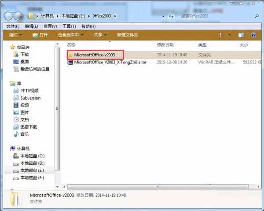Open the 帮助(H) menu
Image resolution: width=264 pixels, height=211 pixels.
click(88, 26)
